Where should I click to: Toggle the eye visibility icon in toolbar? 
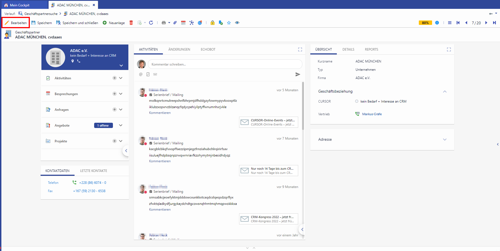click(237, 23)
